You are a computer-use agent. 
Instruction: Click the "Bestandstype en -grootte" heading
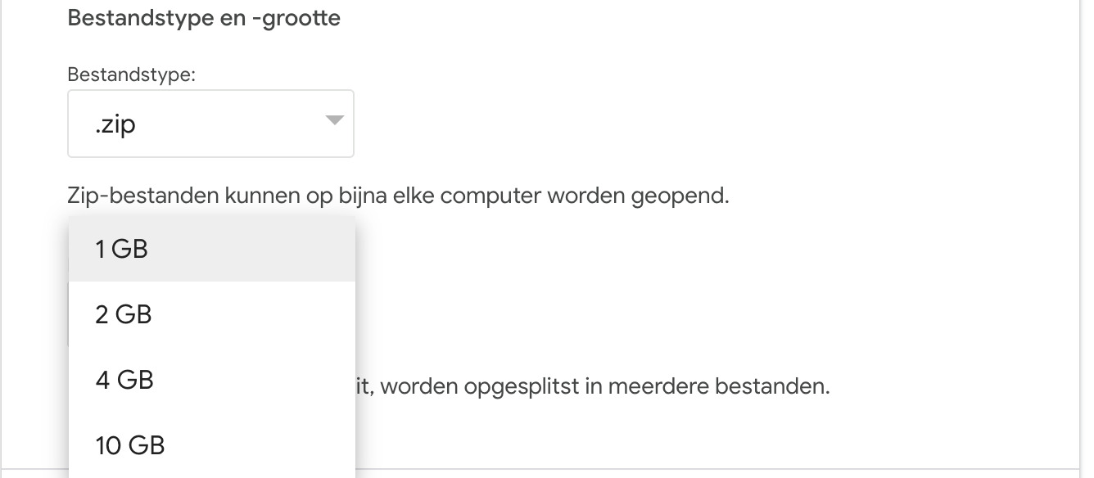[x=203, y=18]
